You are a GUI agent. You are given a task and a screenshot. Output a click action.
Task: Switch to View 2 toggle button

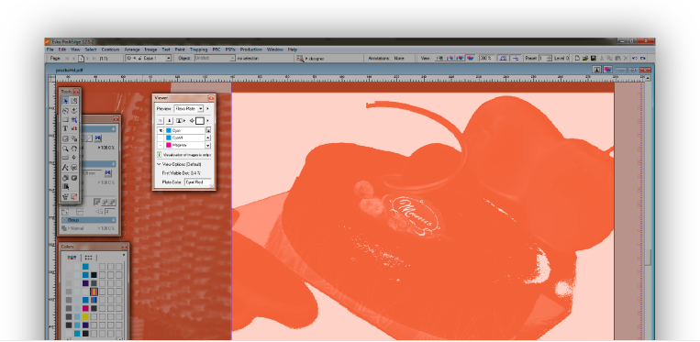450,58
